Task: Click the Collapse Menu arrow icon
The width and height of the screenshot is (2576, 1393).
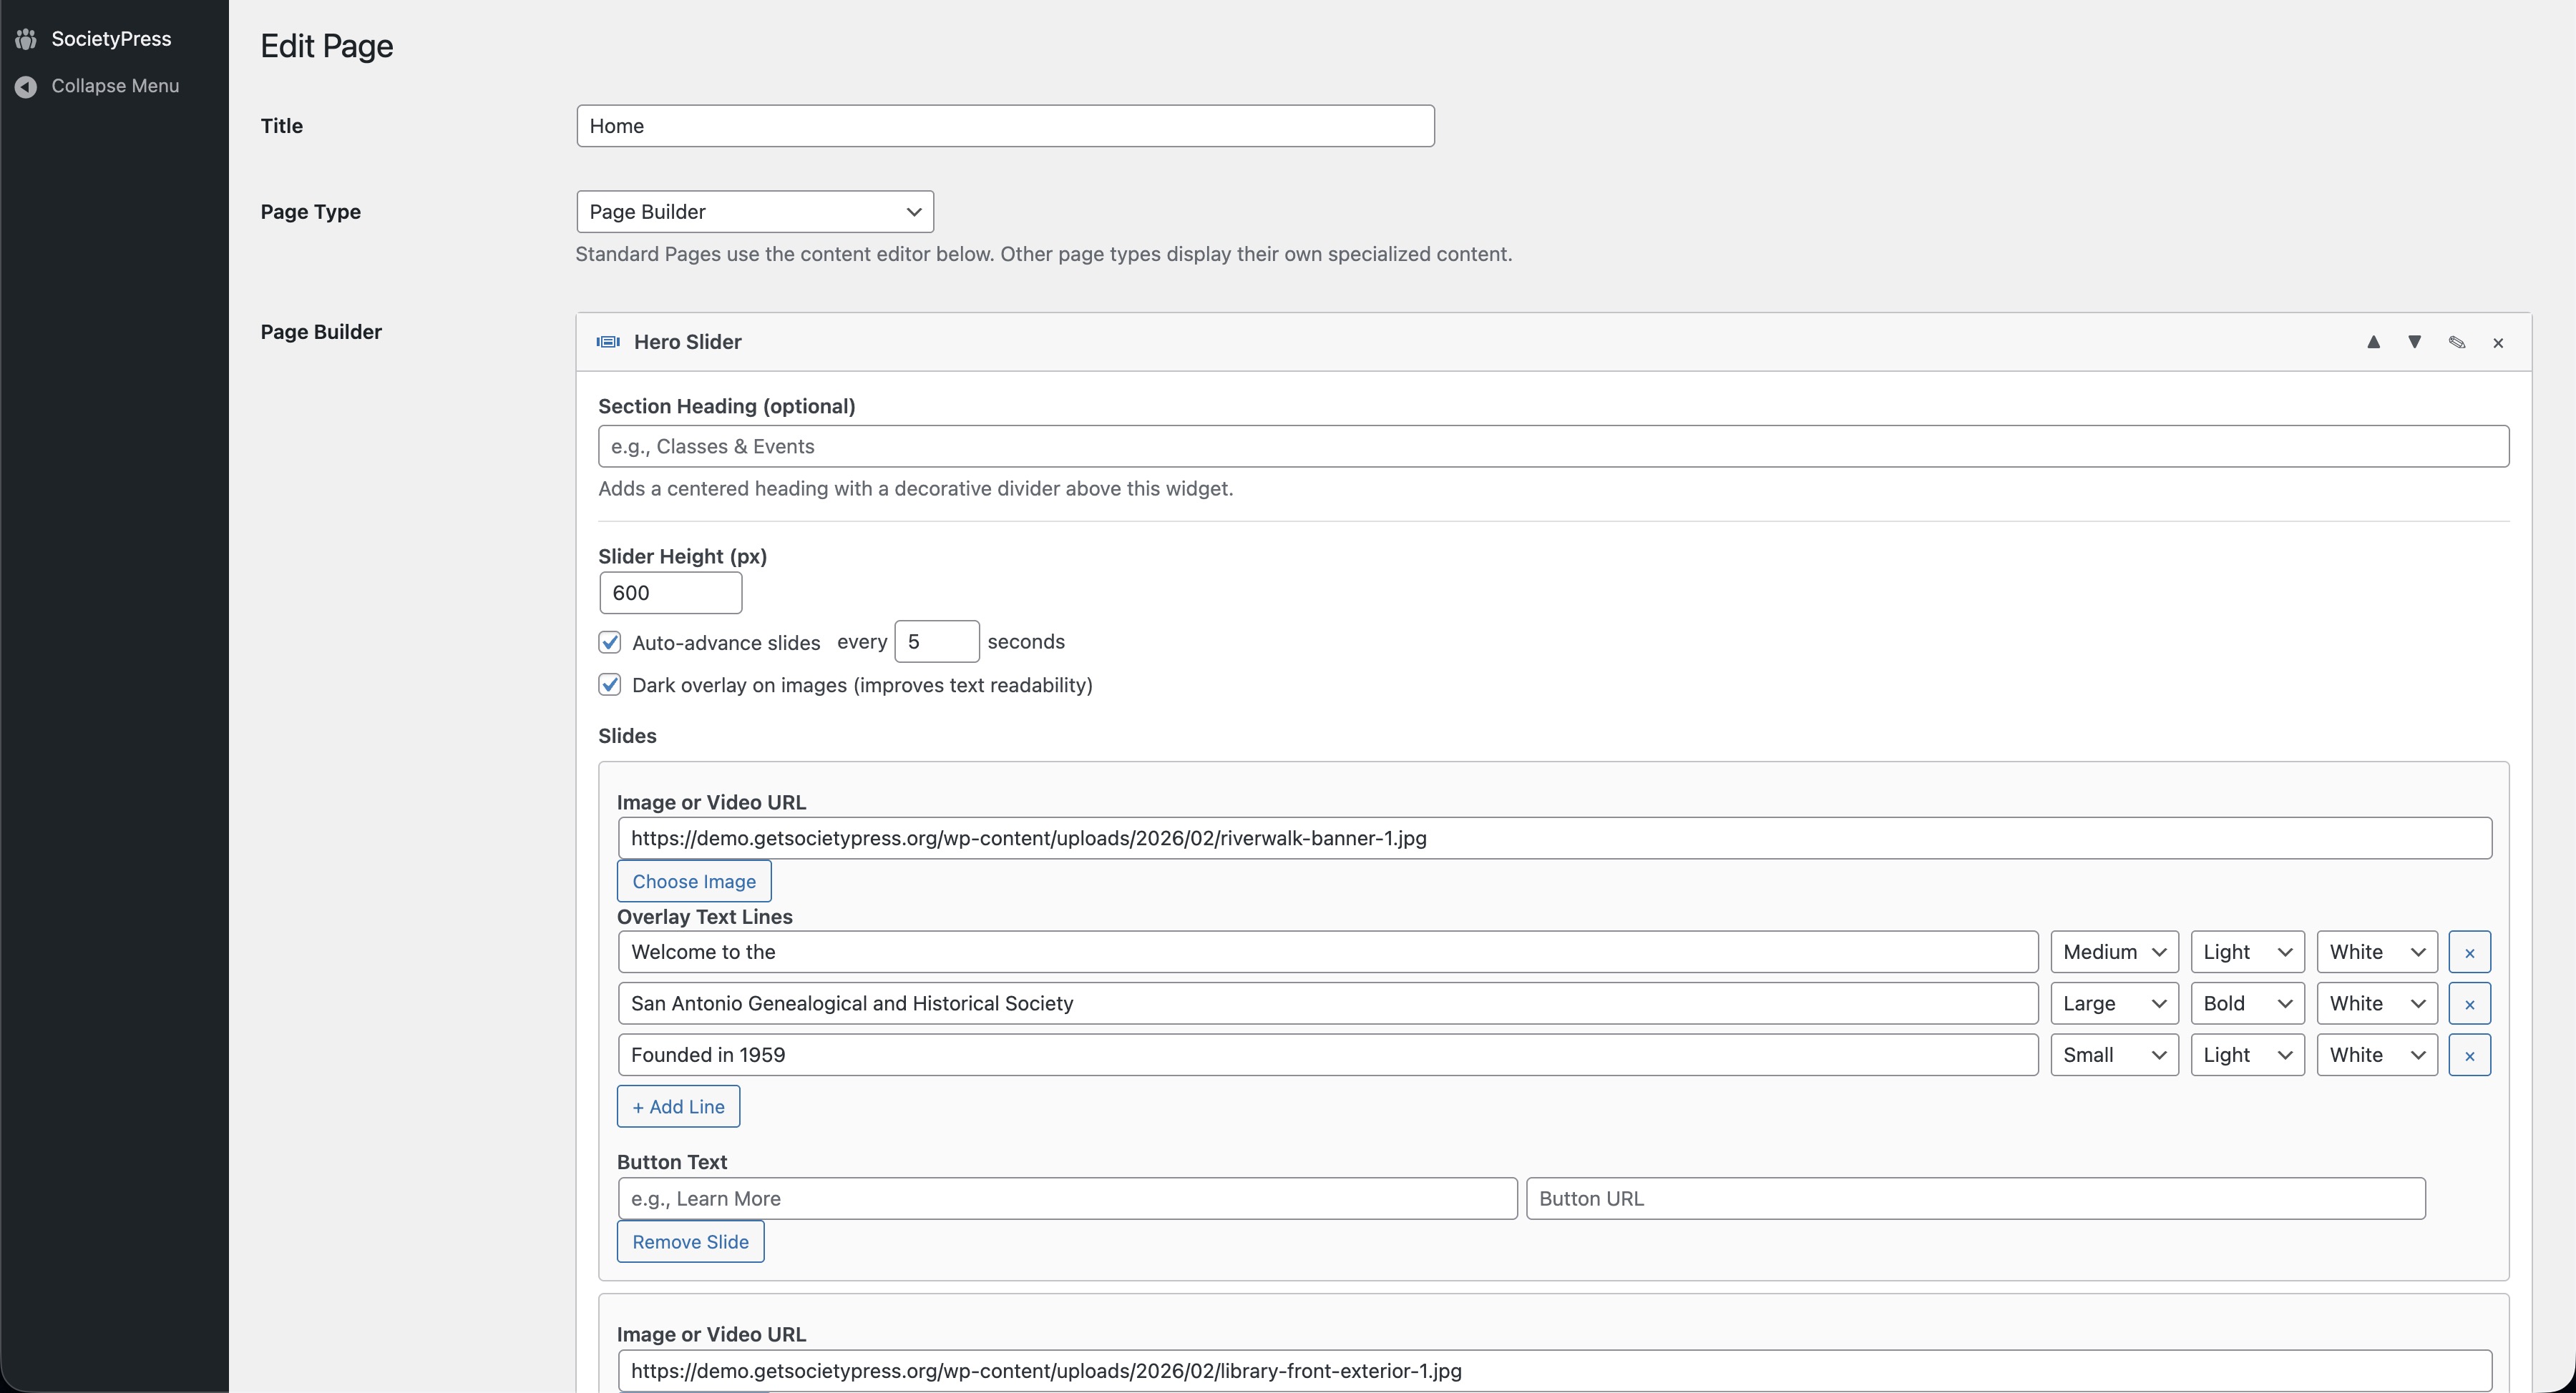Action: 26,87
